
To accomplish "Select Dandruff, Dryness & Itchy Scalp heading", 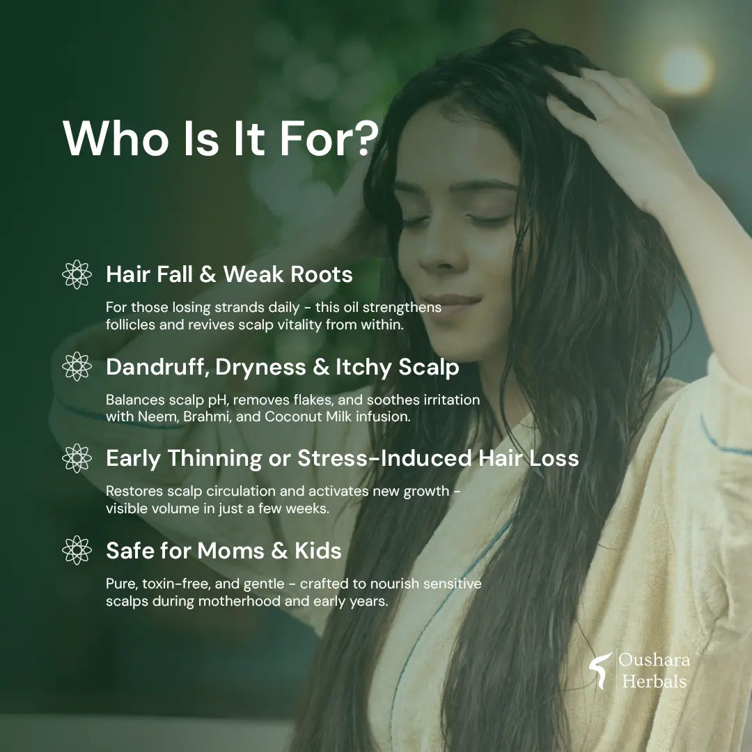I will pos(283,368).
